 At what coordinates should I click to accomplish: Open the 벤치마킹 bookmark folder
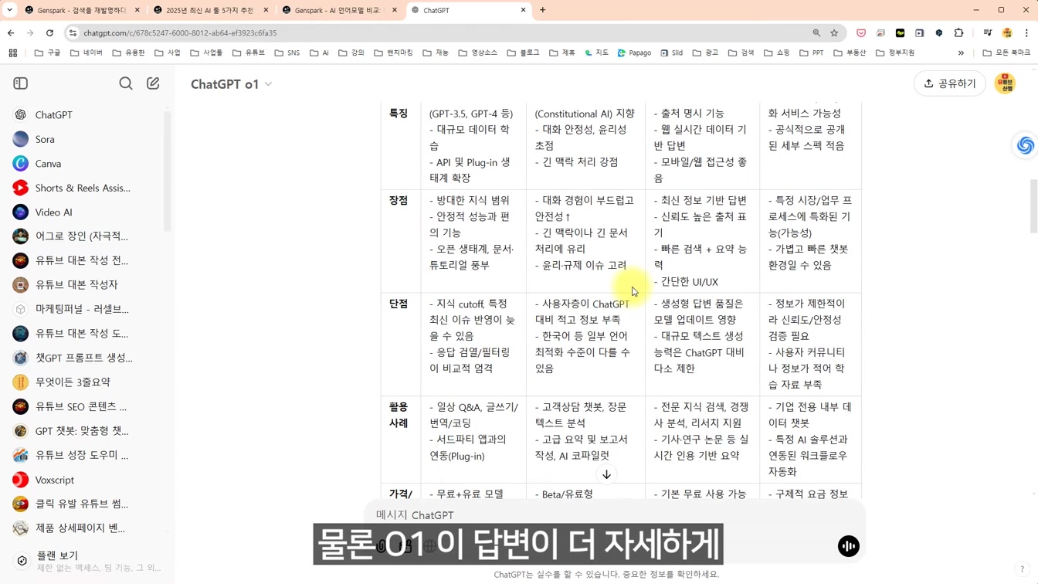click(393, 53)
